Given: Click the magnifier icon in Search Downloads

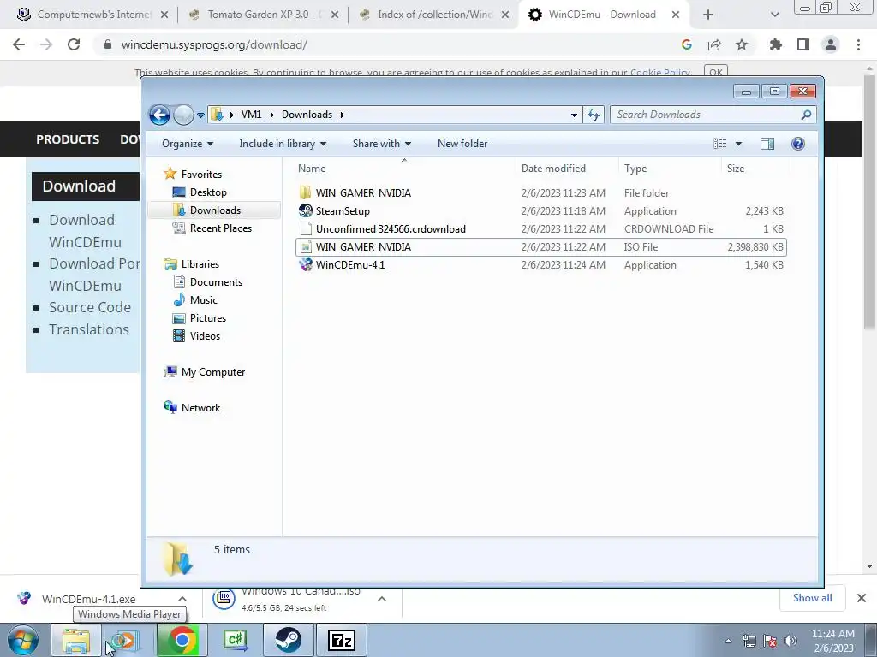Looking at the screenshot, I should (806, 115).
